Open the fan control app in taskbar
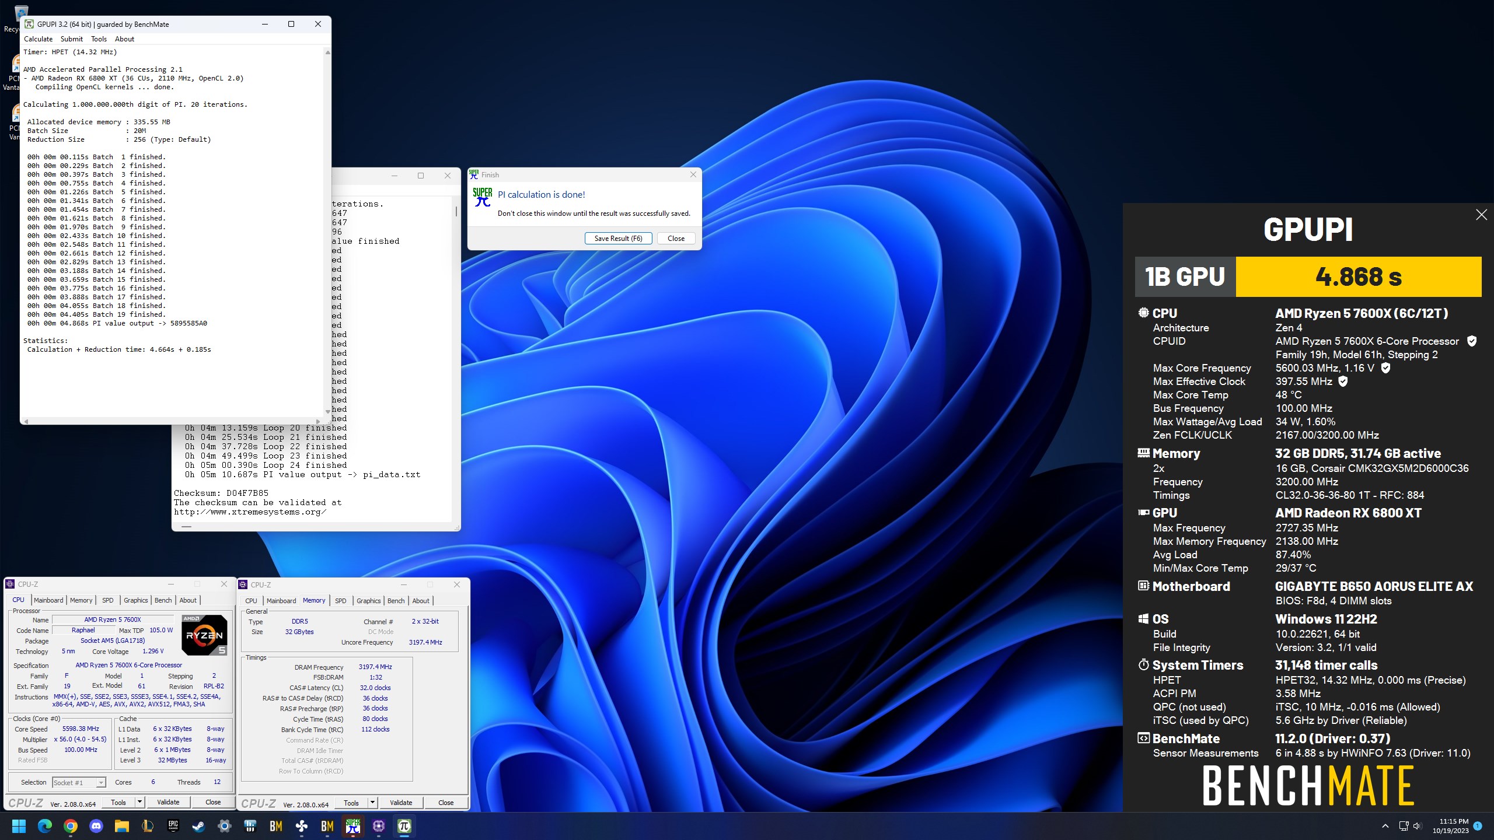This screenshot has height=840, width=1494. tap(302, 826)
